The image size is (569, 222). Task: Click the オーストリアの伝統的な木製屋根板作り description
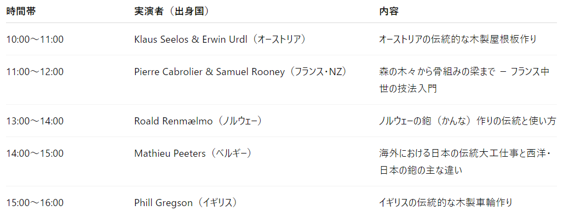457,39
